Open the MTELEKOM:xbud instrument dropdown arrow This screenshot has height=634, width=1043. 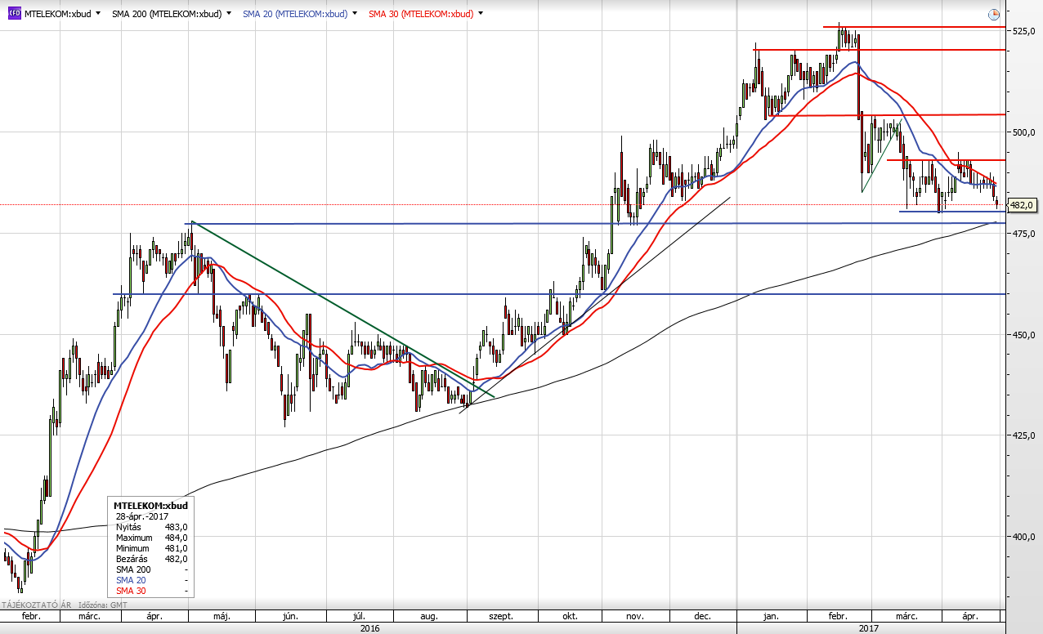[x=99, y=14]
